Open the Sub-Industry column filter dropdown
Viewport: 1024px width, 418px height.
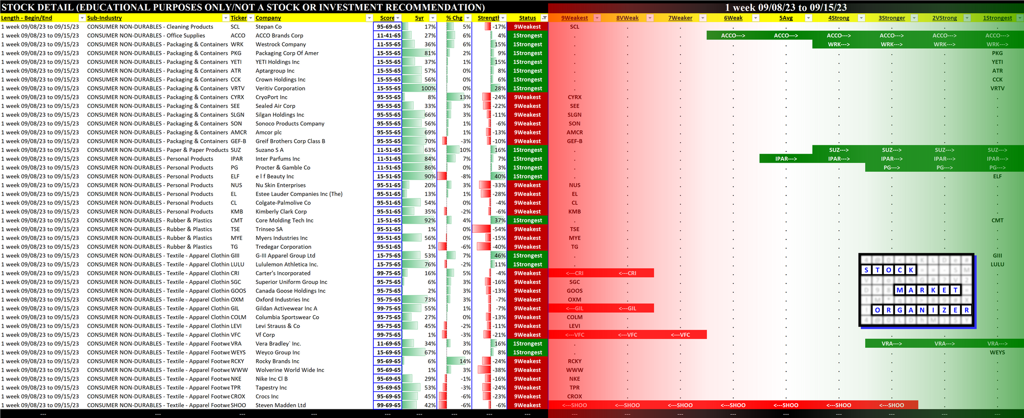click(x=226, y=18)
